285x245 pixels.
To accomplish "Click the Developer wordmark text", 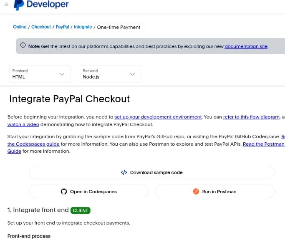I will (x=48, y=4).
